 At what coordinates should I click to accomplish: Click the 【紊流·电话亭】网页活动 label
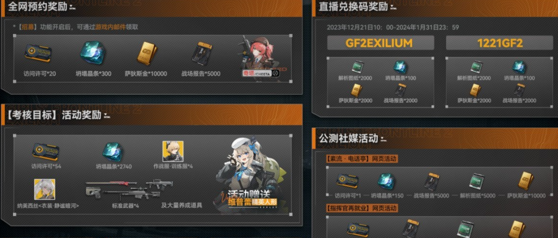362,158
